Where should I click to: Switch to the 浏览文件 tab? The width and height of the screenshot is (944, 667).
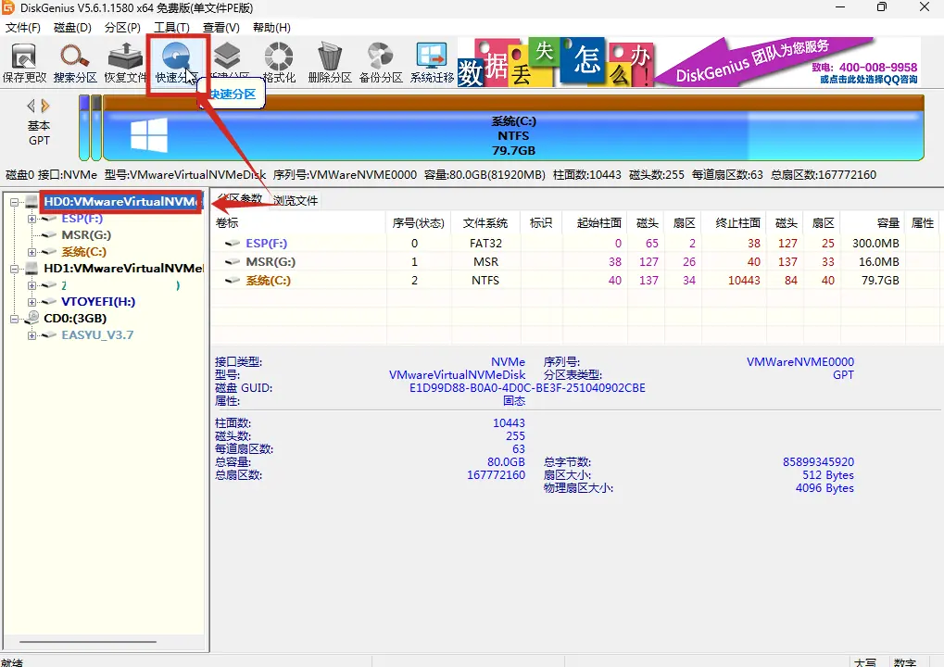(295, 200)
